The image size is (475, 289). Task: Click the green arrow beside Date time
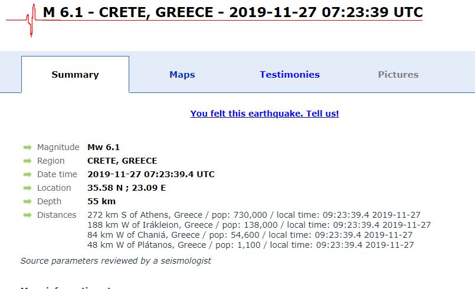[x=27, y=174]
